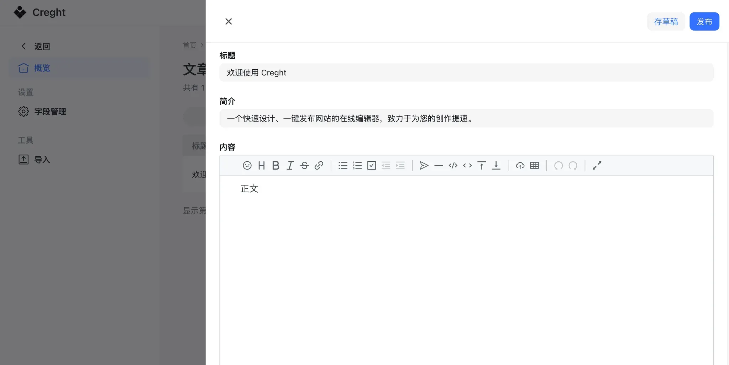This screenshot has width=729, height=365.
Task: Expand the editor to fullscreen
Action: [x=597, y=165]
